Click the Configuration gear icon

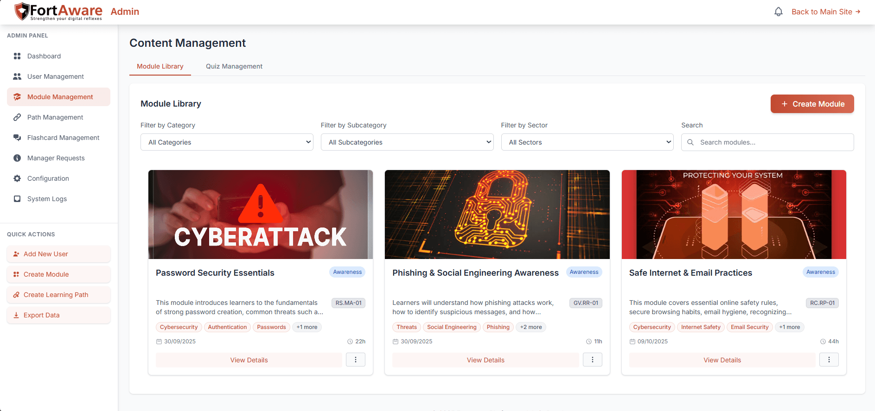click(17, 178)
